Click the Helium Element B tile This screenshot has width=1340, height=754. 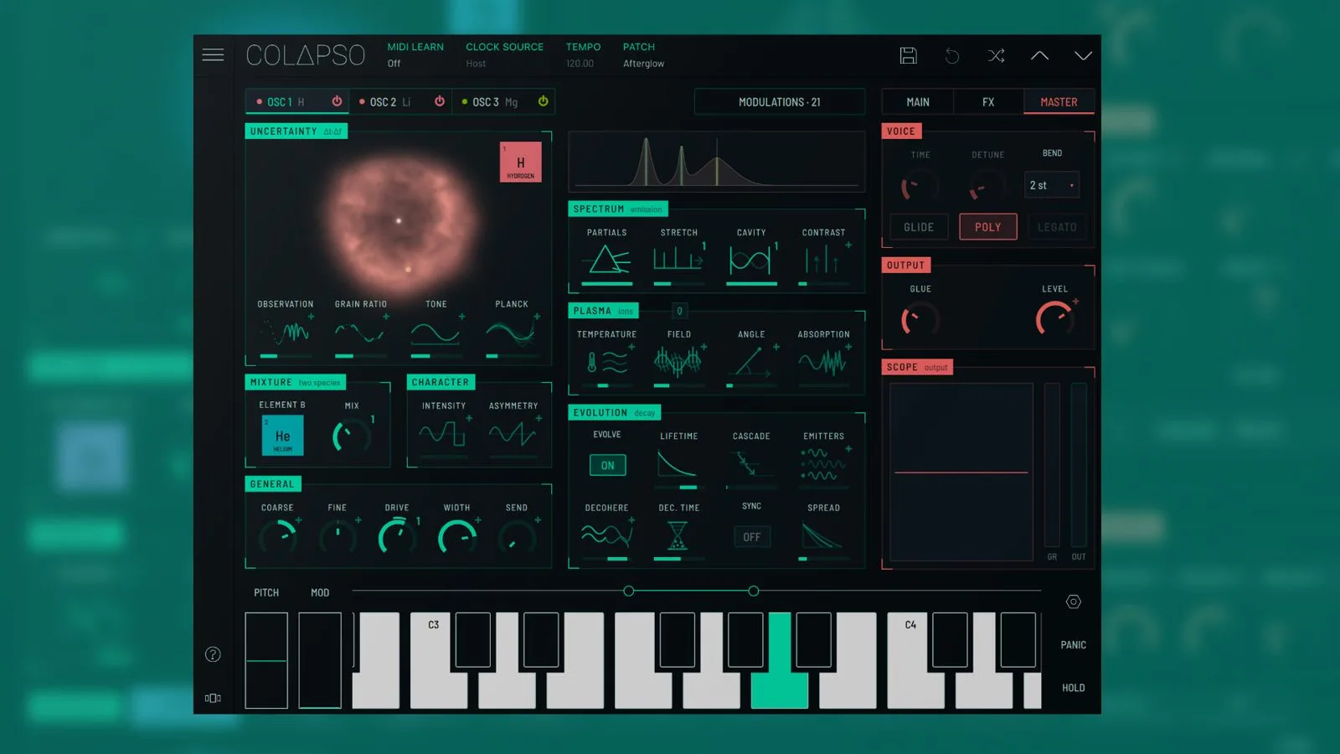[282, 436]
